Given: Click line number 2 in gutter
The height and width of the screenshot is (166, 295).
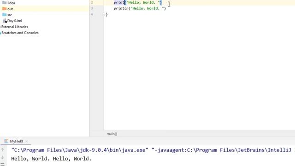Looking at the screenshot, I should click(x=92, y=2).
